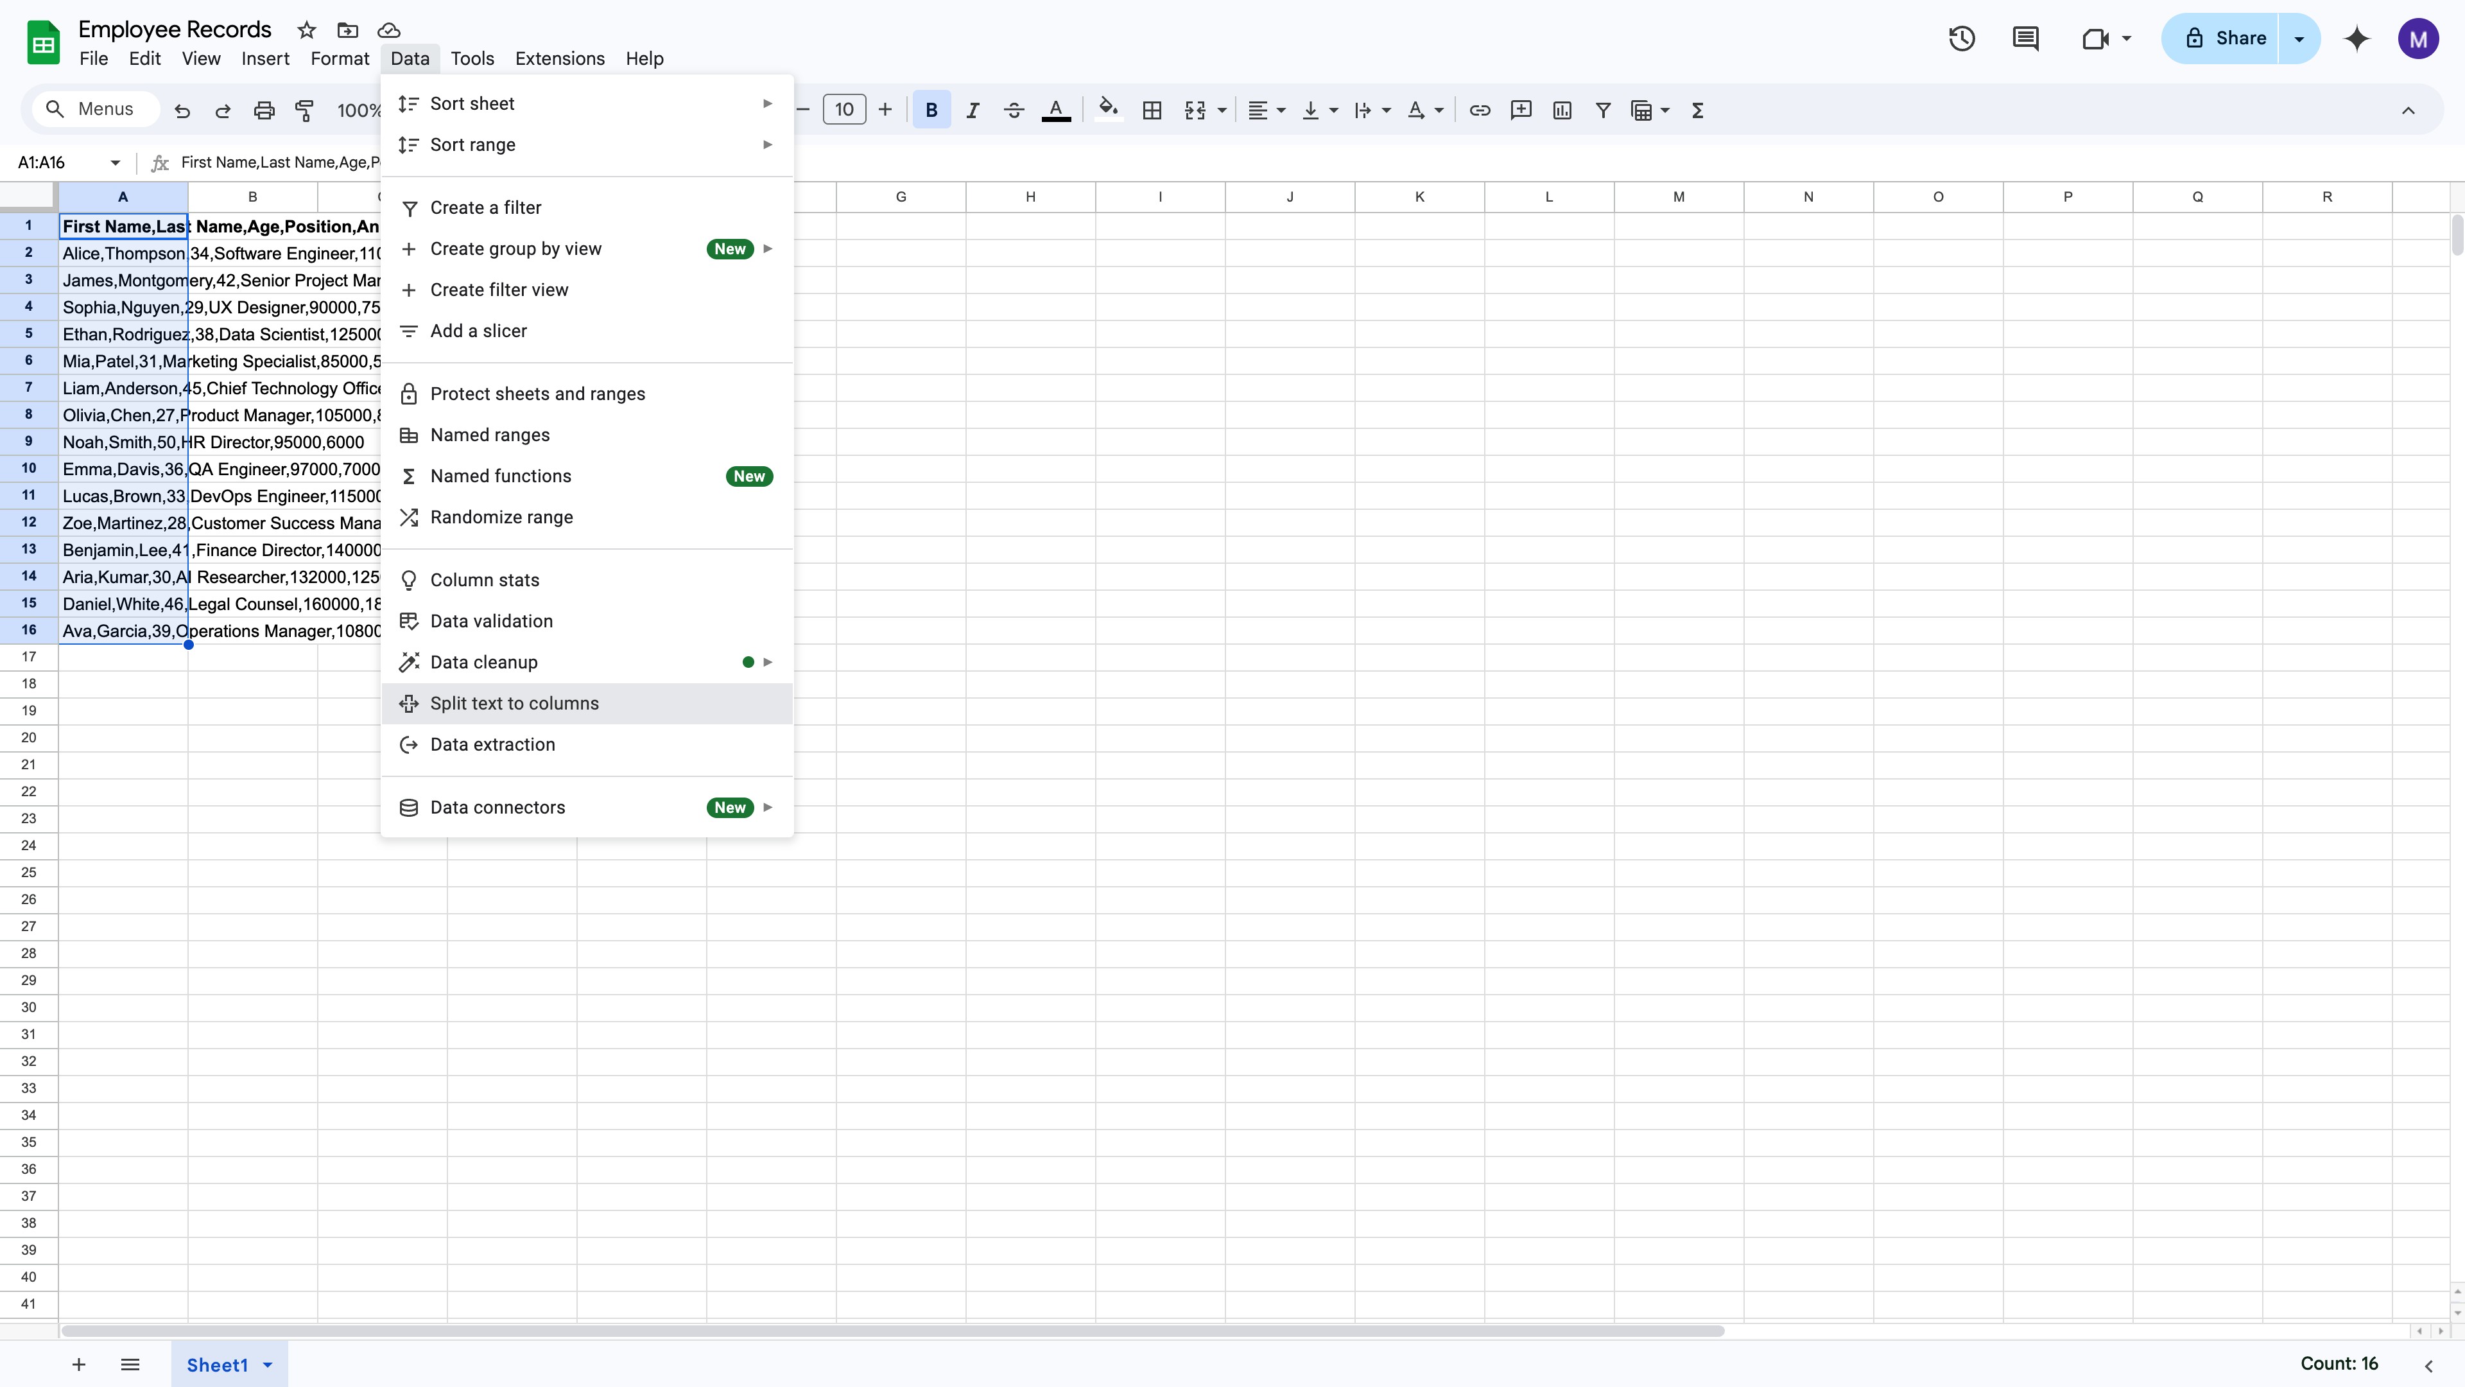The width and height of the screenshot is (2465, 1387).
Task: Choose Randomize range menu item
Action: point(587,517)
